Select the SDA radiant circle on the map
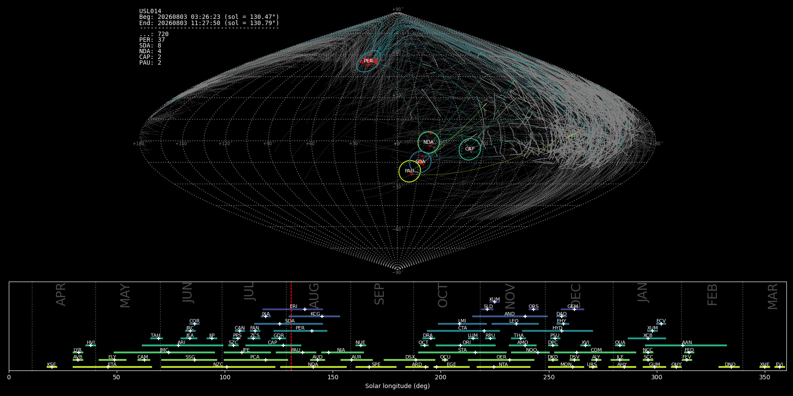 pyautogui.click(x=420, y=162)
